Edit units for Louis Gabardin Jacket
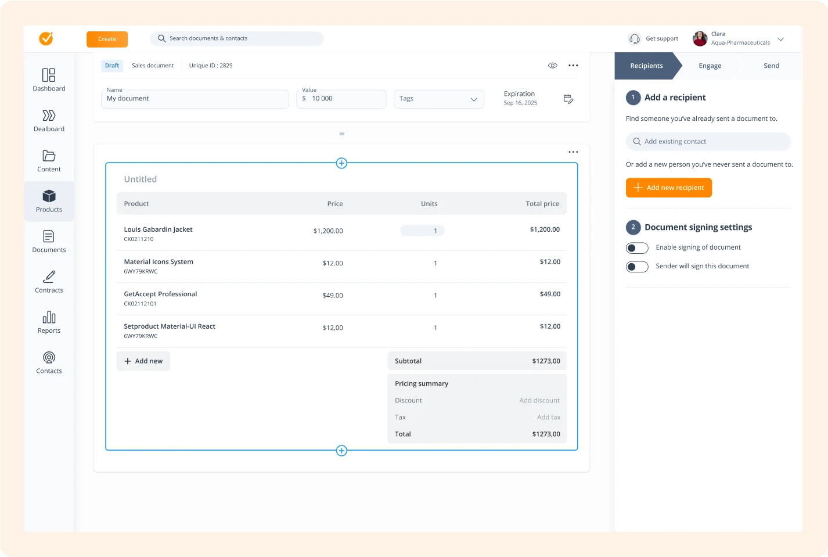Image resolution: width=828 pixels, height=557 pixels. click(x=422, y=231)
